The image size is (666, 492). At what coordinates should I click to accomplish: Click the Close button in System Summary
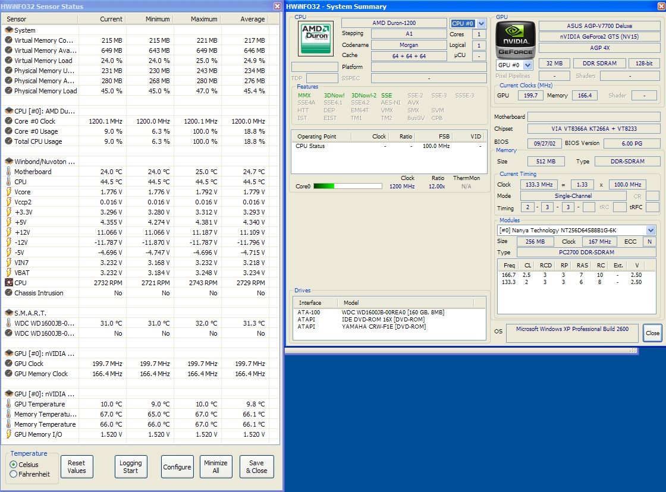tap(652, 333)
